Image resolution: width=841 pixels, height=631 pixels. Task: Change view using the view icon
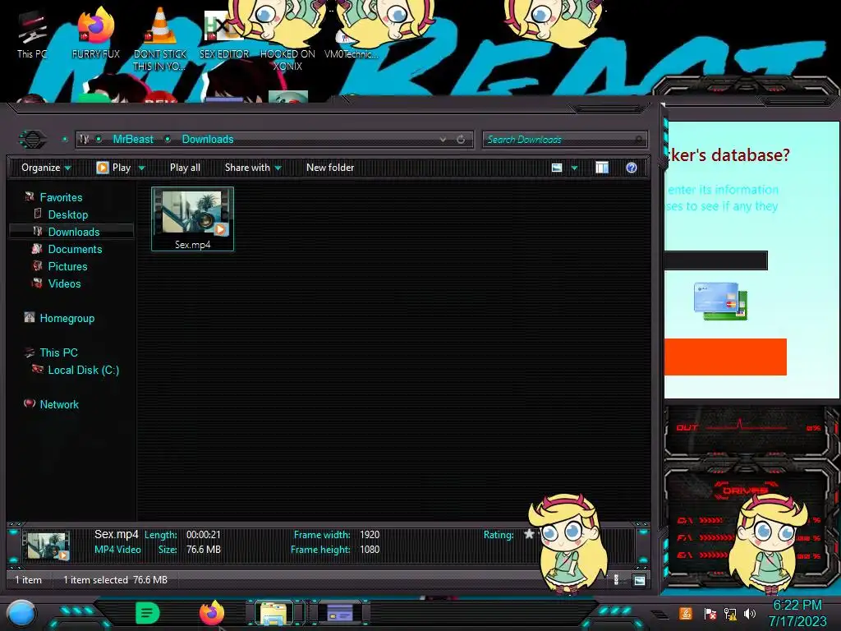tap(557, 168)
